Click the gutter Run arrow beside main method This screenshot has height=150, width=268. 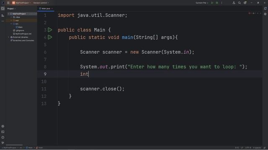click(50, 37)
